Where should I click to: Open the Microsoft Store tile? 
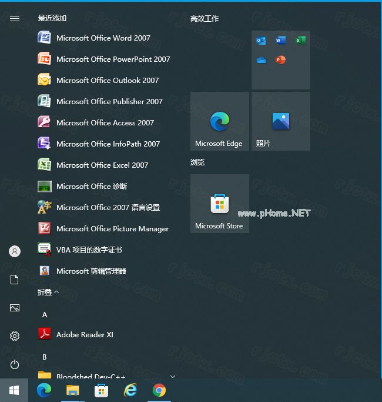pos(220,204)
